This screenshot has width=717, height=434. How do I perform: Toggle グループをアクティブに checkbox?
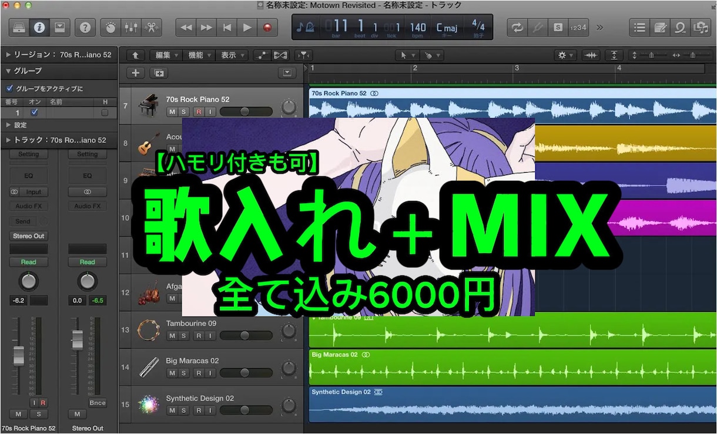pyautogui.click(x=9, y=89)
